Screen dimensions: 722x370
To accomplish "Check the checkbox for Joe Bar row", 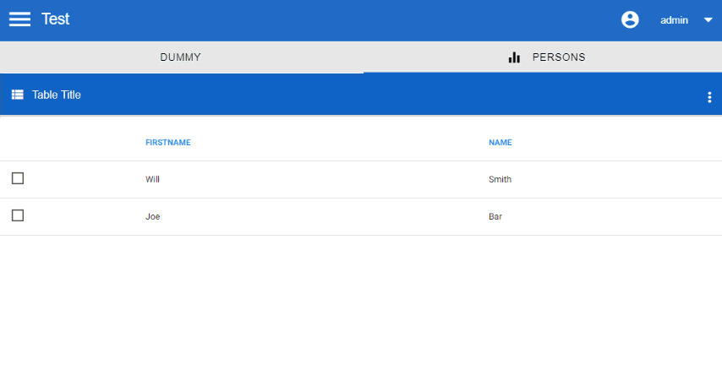I will point(18,215).
